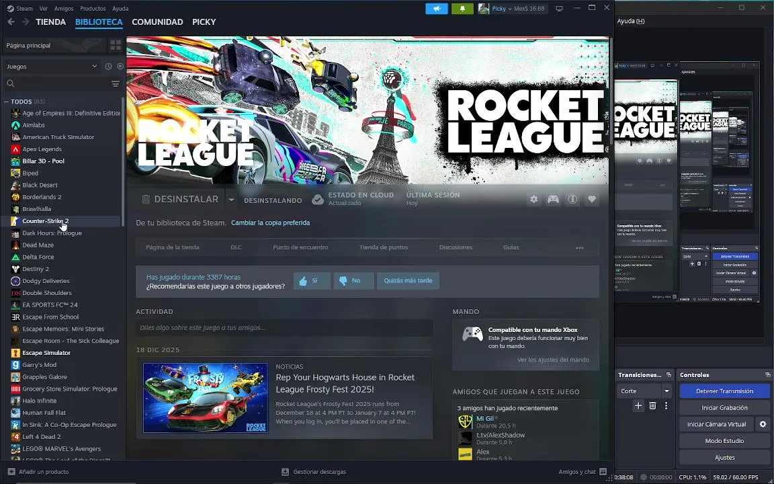774x484 pixels.
Task: Delete transition with OBS trash icon
Action: [652, 405]
